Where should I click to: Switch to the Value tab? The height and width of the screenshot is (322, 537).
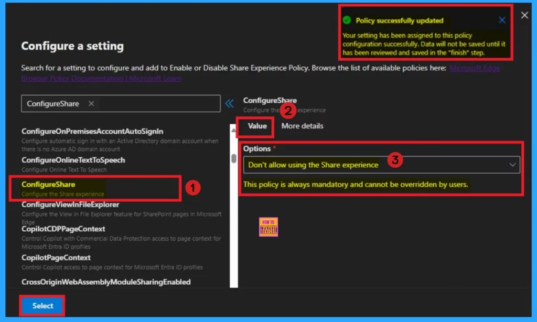point(257,126)
